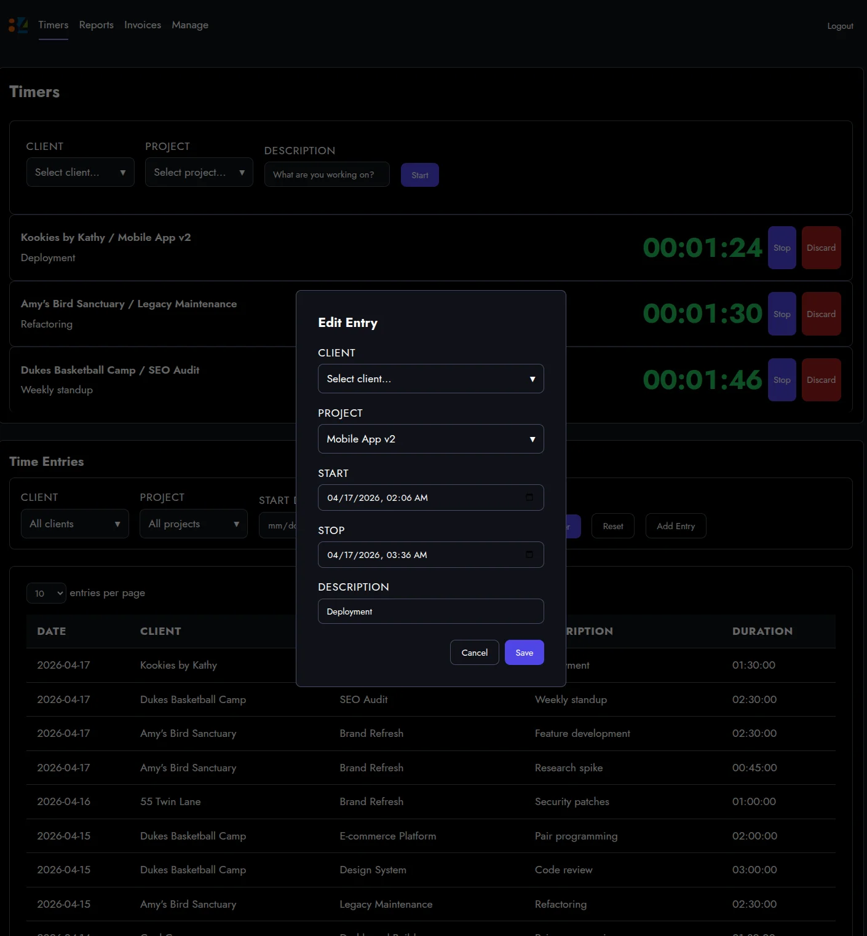Viewport: 867px width, 936px height.
Task: Expand the All projects filter dropdown
Action: point(193,524)
